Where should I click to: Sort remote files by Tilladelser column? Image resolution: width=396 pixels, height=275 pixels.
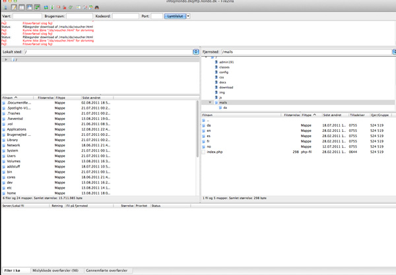[359, 115]
